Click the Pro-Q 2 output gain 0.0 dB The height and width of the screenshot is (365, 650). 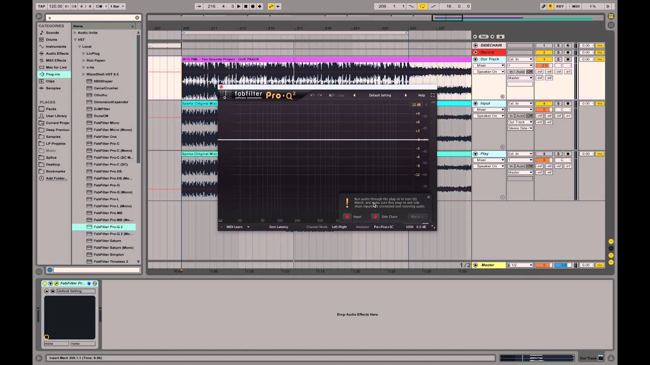(x=421, y=227)
